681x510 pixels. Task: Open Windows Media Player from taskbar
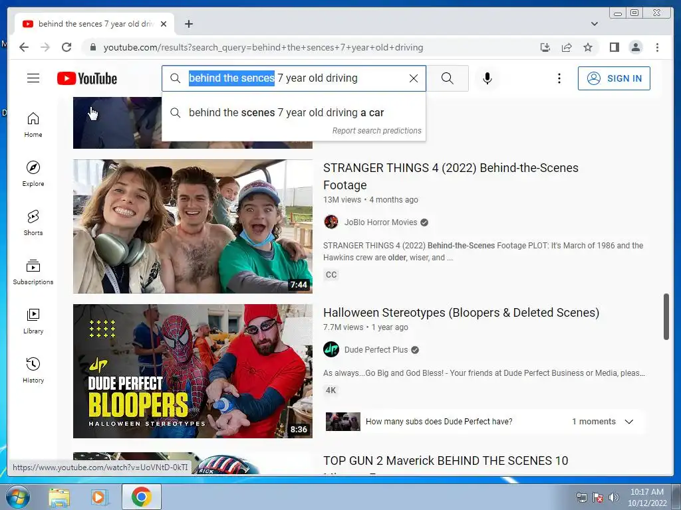99,497
